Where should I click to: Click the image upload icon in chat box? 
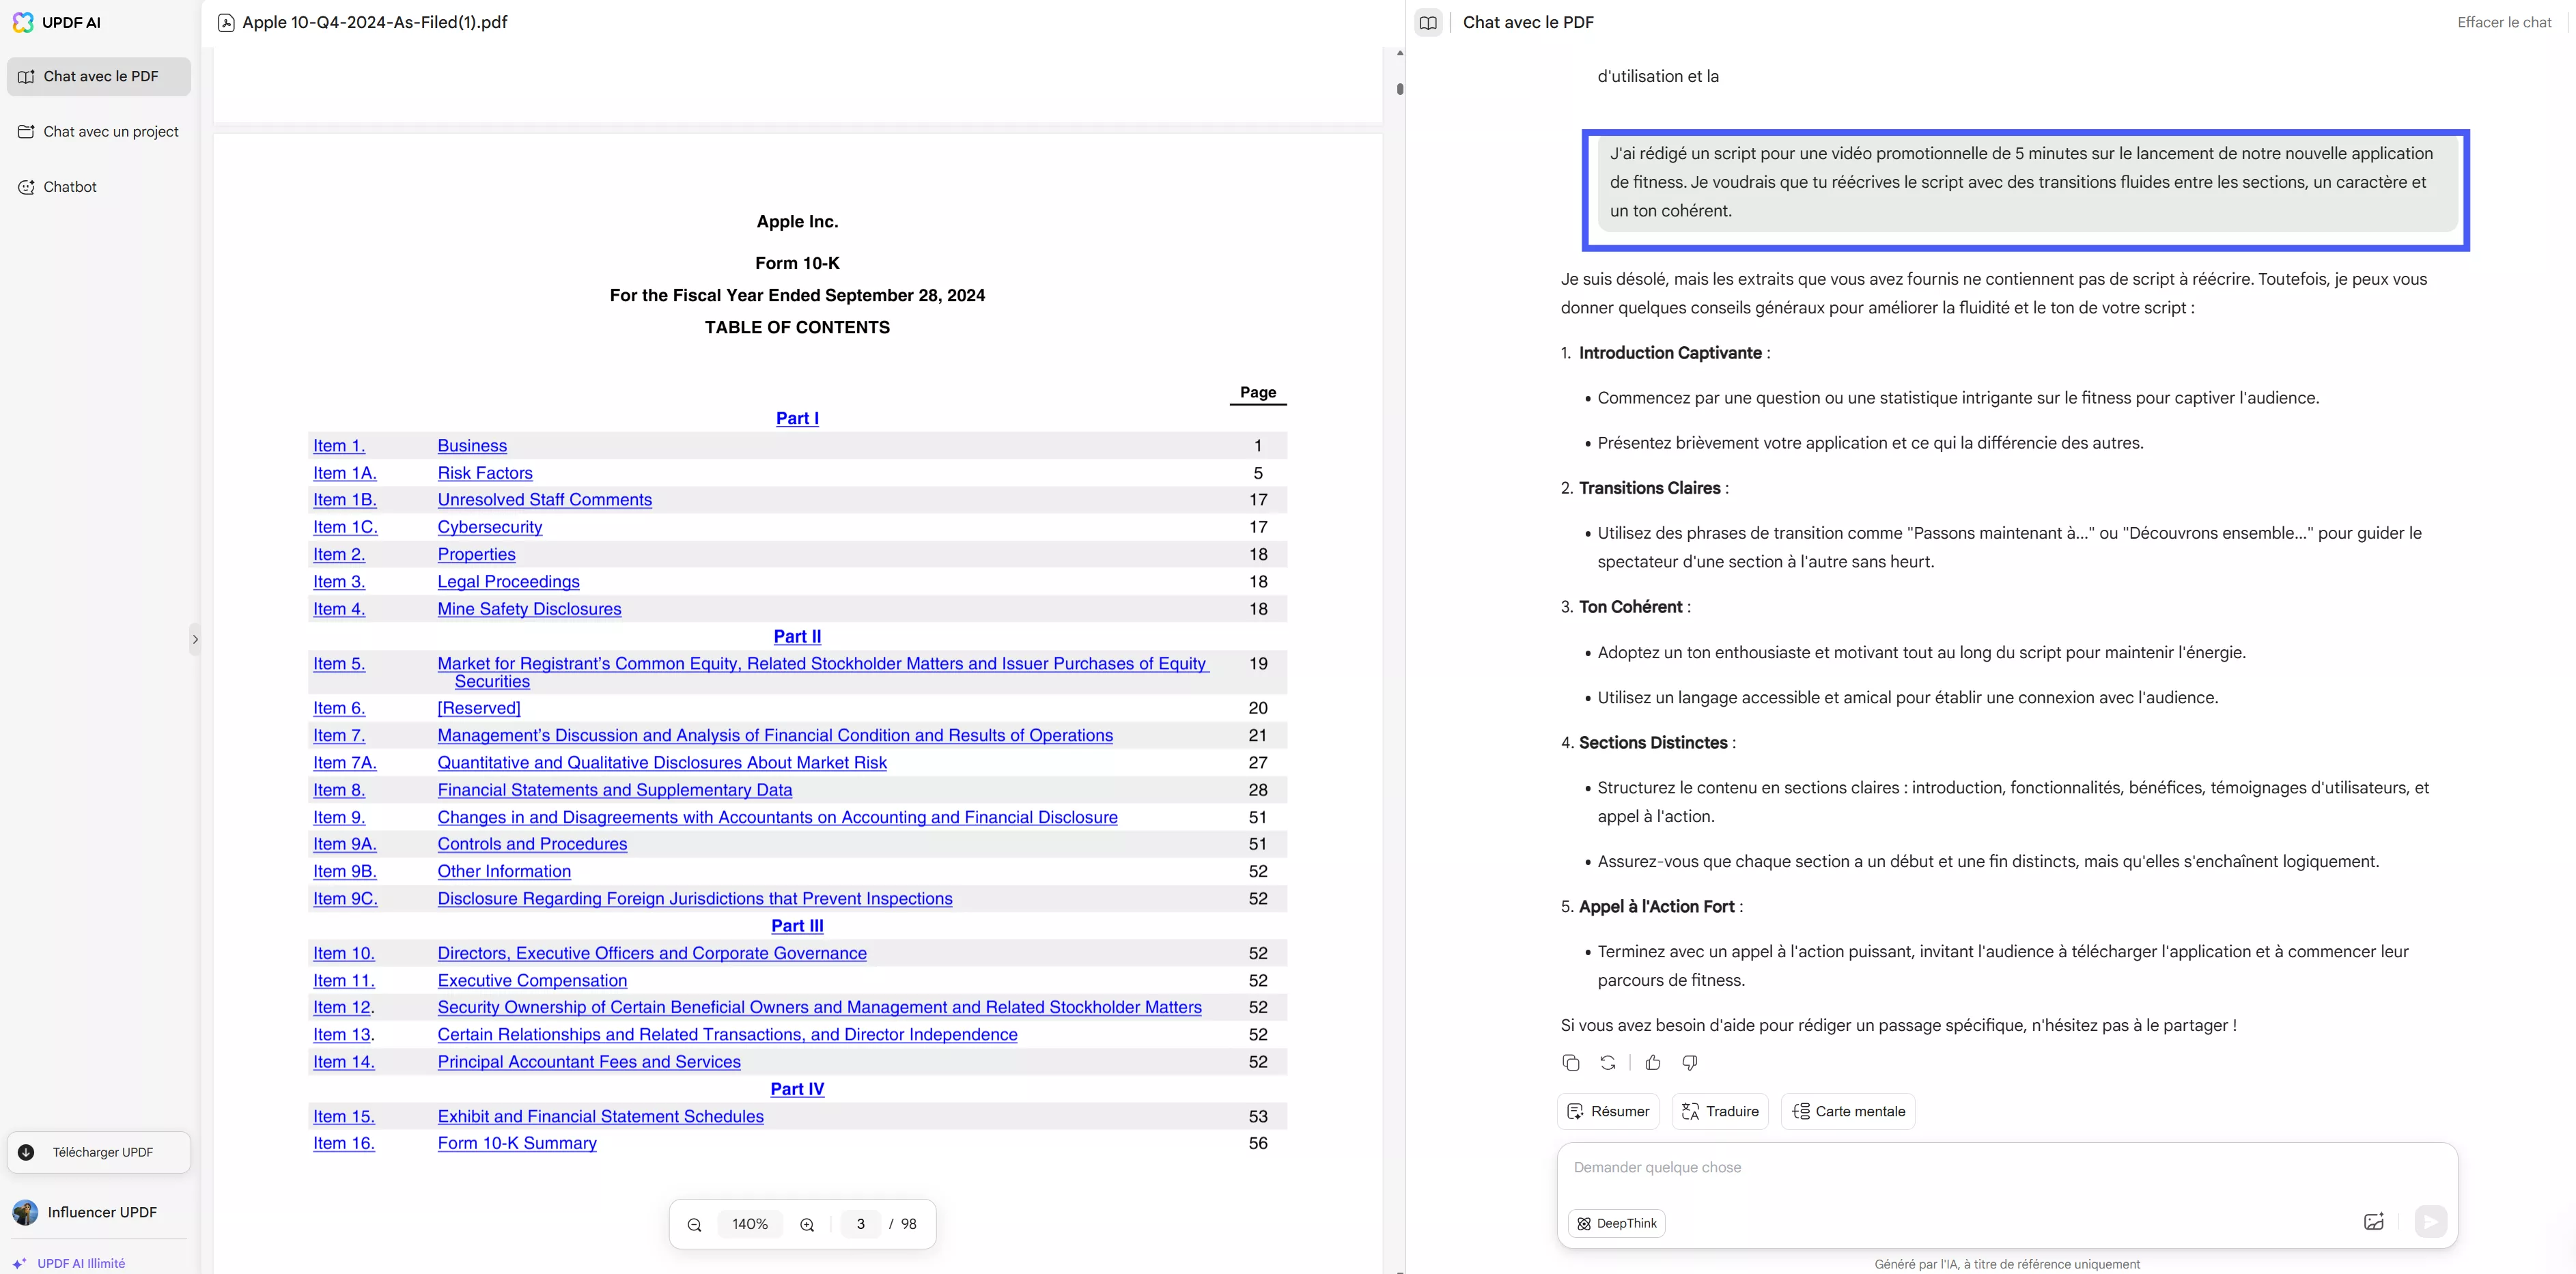click(2374, 1221)
